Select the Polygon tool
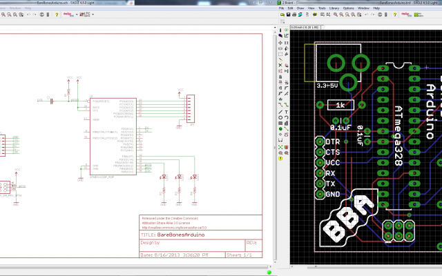Screen dimensions: 442x276 (x=287, y=123)
